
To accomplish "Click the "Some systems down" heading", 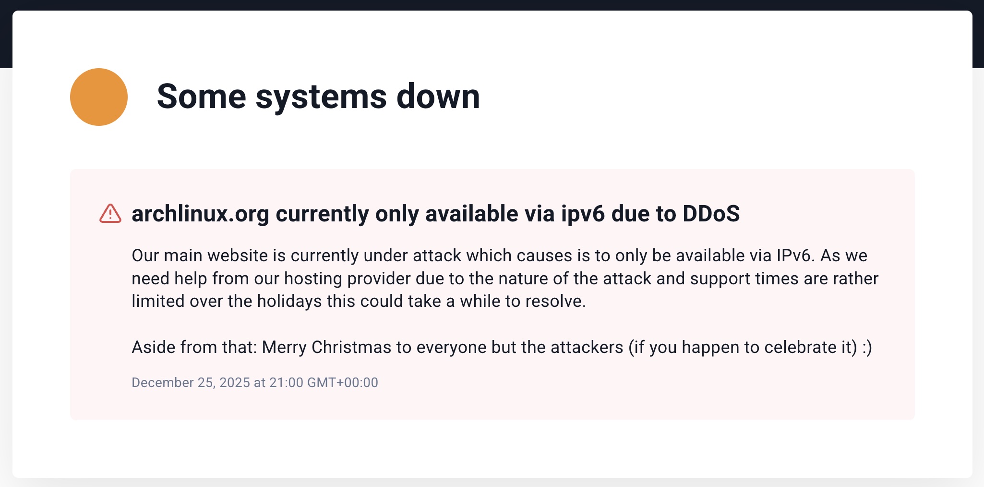I will pyautogui.click(x=318, y=97).
